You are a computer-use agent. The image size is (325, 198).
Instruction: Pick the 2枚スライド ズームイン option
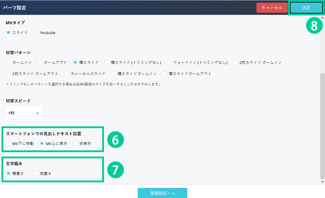pyautogui.click(x=235, y=62)
